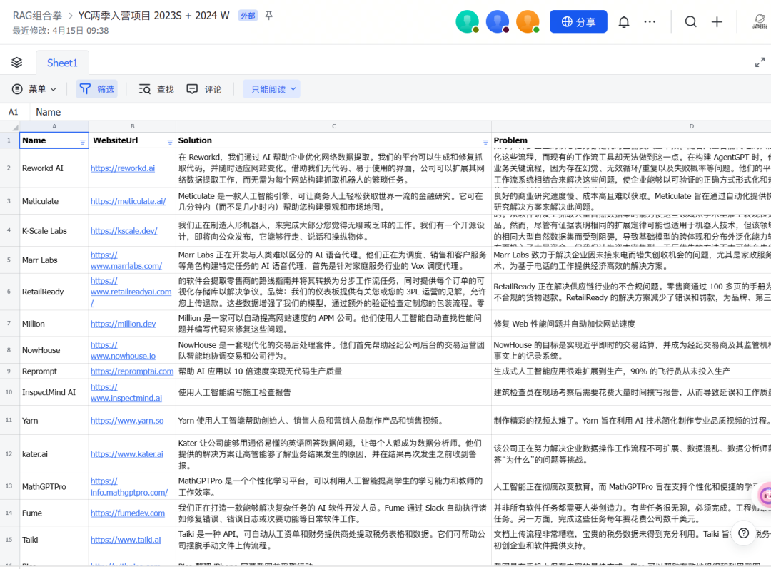The image size is (771, 569).
Task: Click the plus icon to create new
Action: (717, 21)
